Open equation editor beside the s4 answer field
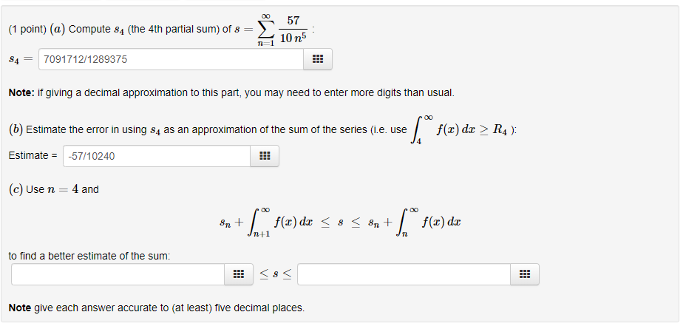Viewport: 686px width, 329px height. [x=318, y=59]
